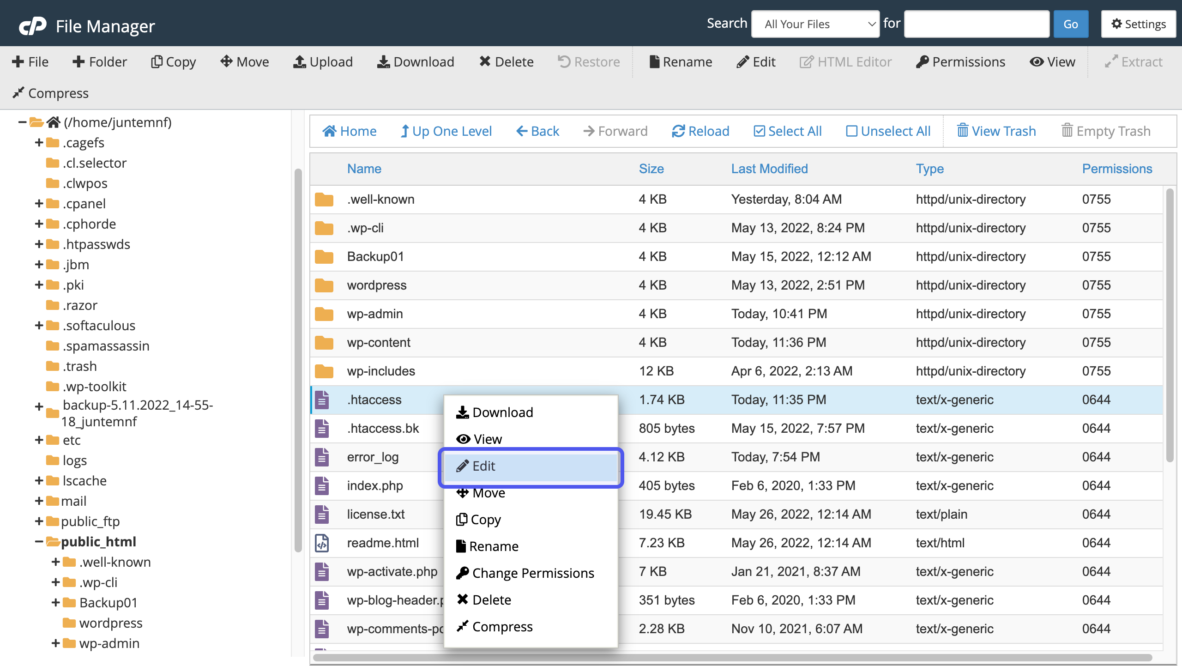Click Edit in the top toolbar

pyautogui.click(x=756, y=62)
